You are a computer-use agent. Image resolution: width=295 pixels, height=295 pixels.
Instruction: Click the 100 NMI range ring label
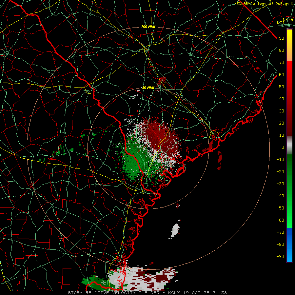point(148,27)
